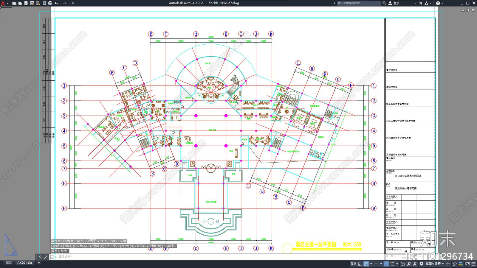Expand the polar tracking settings dropdown arrow
The height and width of the screenshot is (268, 477).
coord(371,264)
